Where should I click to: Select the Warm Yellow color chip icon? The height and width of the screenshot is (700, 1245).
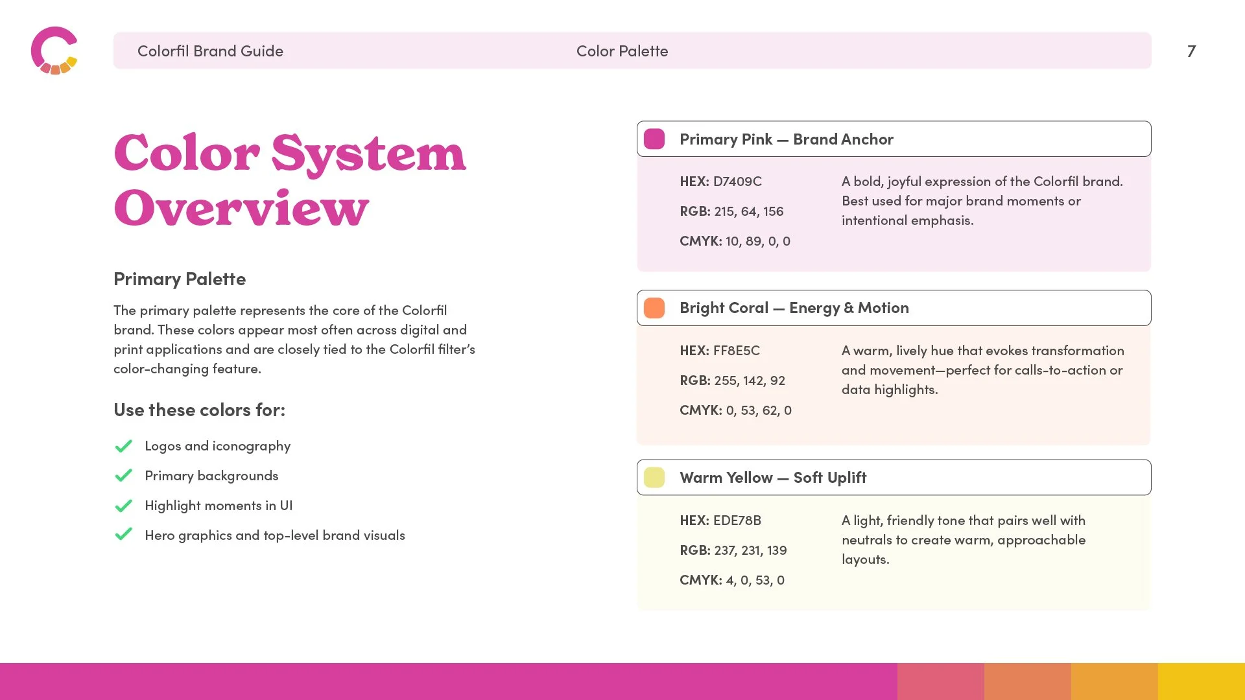(654, 477)
